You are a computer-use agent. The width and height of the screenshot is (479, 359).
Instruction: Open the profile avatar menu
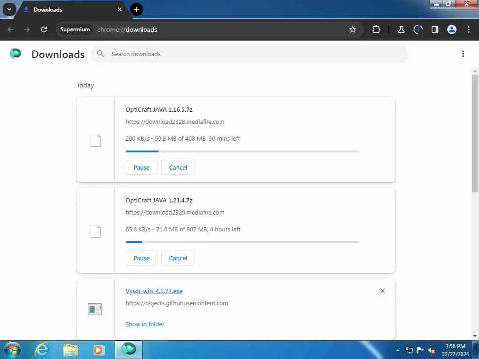(x=452, y=29)
